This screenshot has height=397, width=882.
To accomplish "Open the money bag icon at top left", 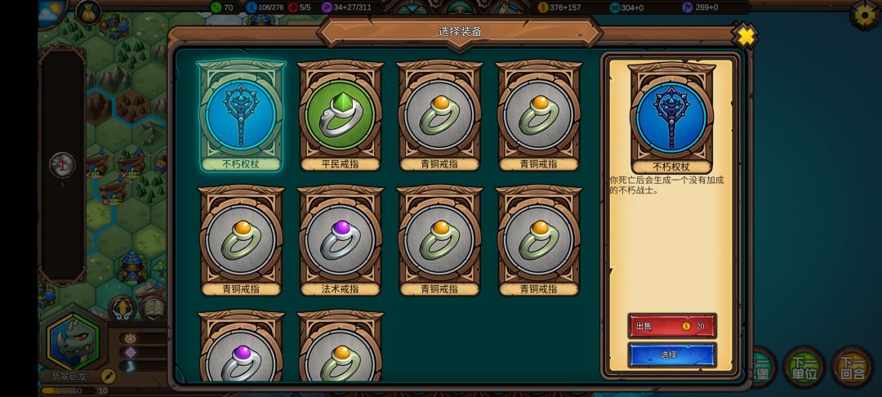I will 87,11.
